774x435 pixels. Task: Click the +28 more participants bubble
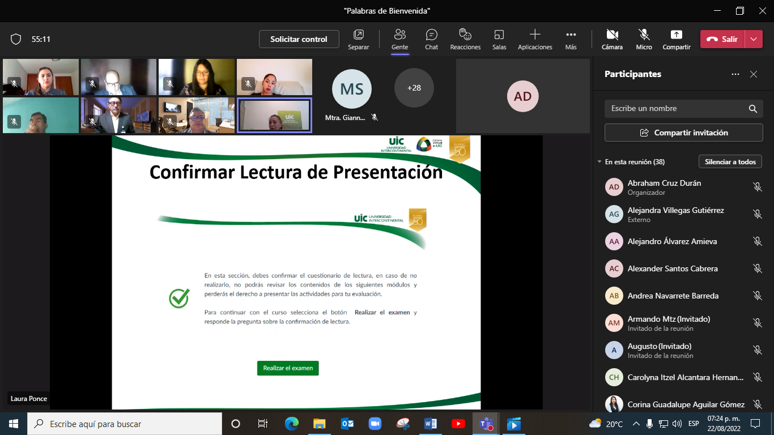point(414,88)
